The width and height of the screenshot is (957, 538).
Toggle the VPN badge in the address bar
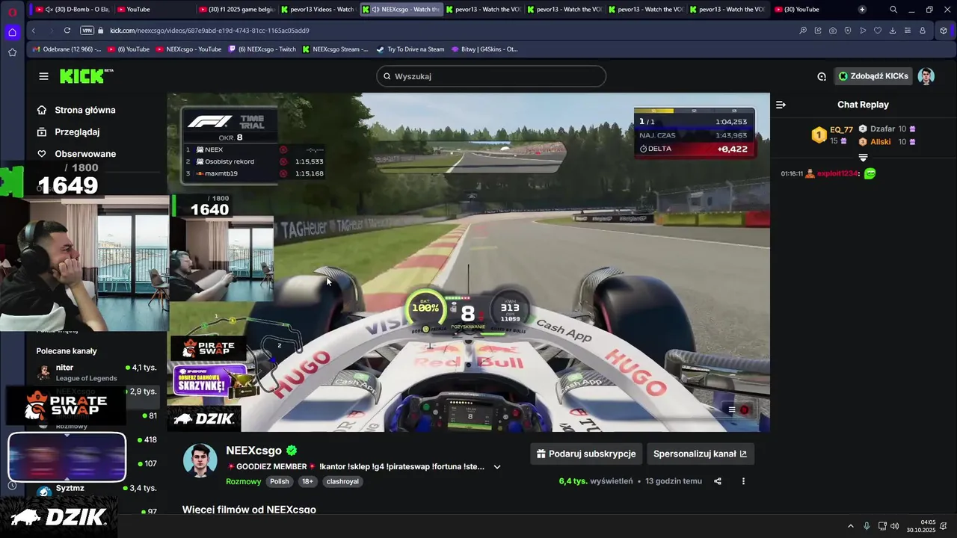(x=87, y=31)
